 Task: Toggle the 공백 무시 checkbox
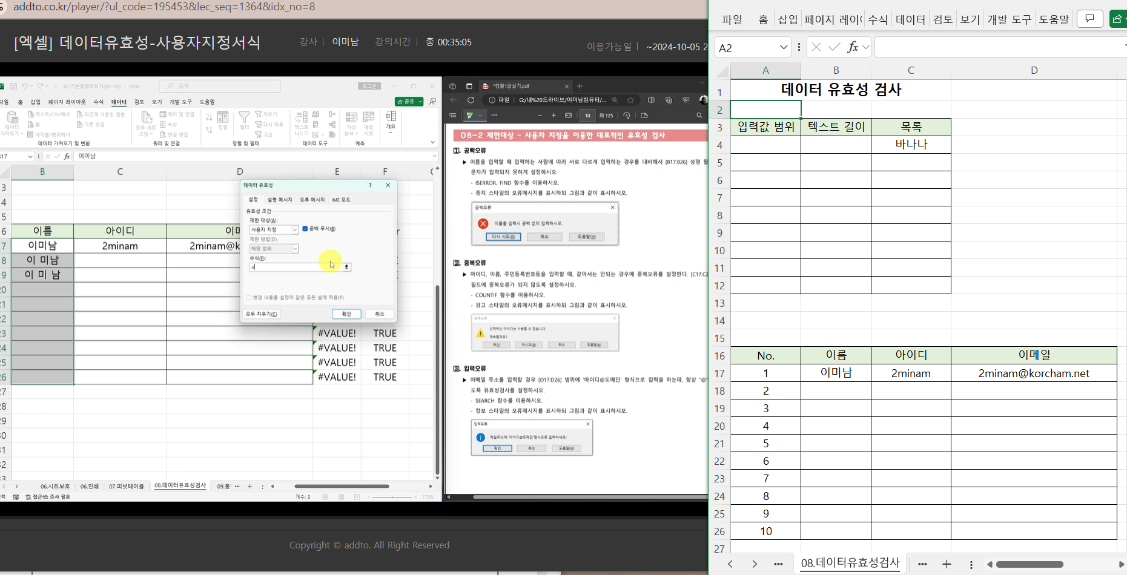point(305,229)
